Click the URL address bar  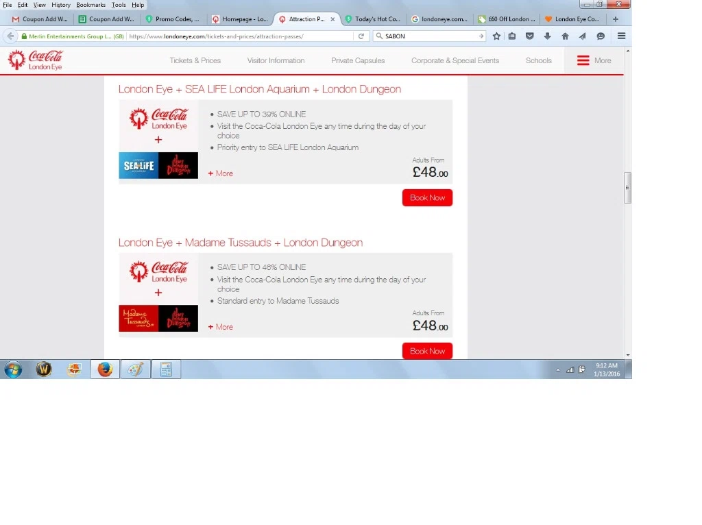tap(239, 36)
